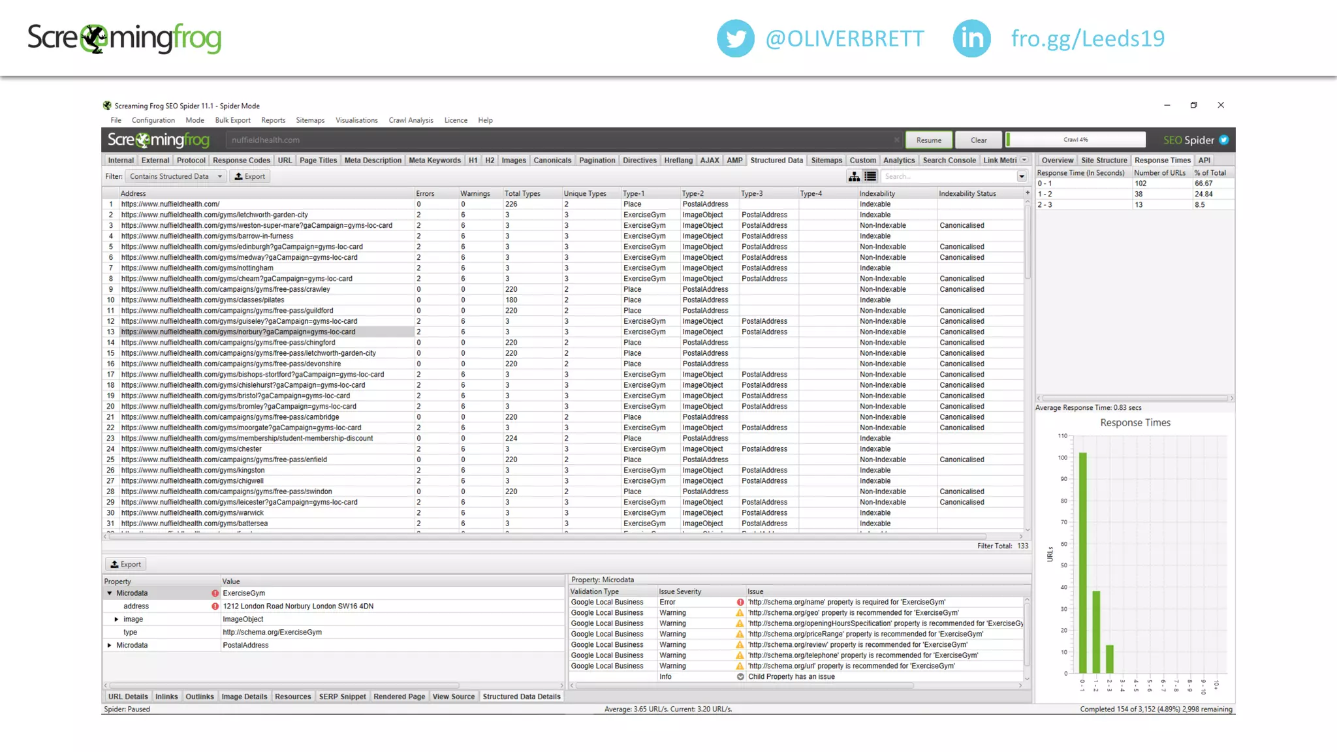Collapse the ExerciseGym Microdata tree node
This screenshot has height=752, width=1337.
[110, 593]
